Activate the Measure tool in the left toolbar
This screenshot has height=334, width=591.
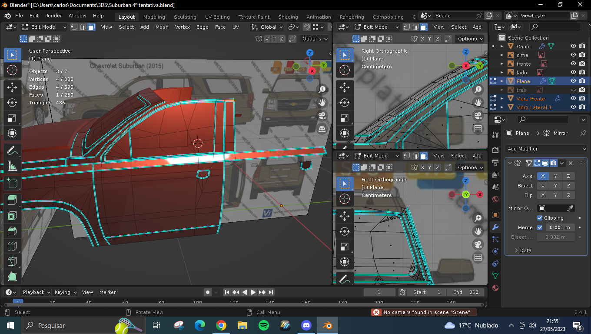coord(12,166)
